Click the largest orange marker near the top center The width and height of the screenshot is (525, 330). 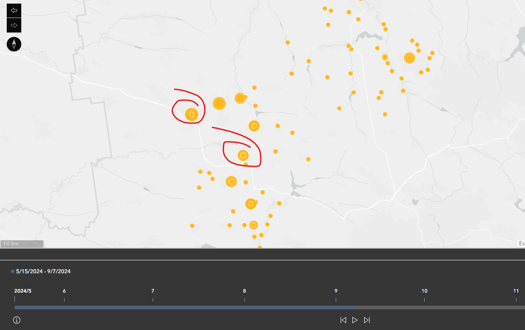pos(219,103)
